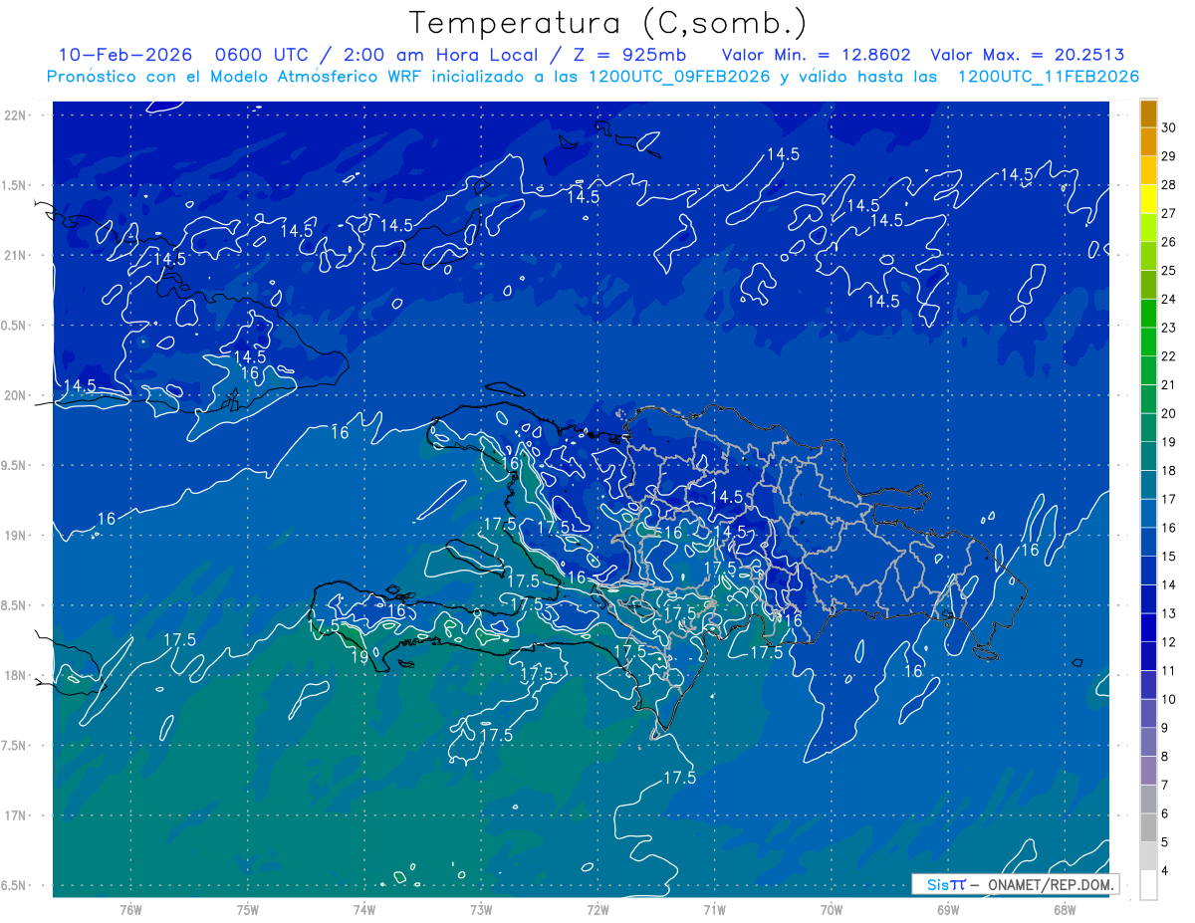Click the '17N' latitude label

coord(14,815)
